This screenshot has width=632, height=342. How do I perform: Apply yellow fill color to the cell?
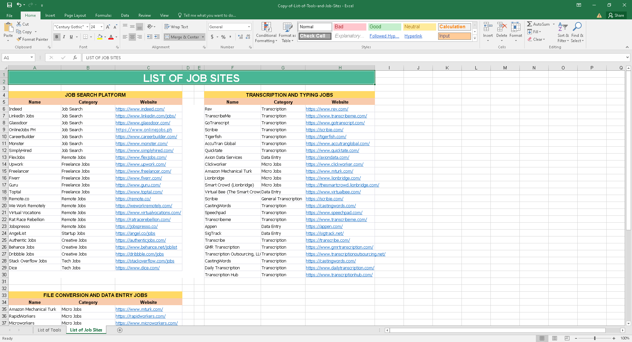pos(100,37)
